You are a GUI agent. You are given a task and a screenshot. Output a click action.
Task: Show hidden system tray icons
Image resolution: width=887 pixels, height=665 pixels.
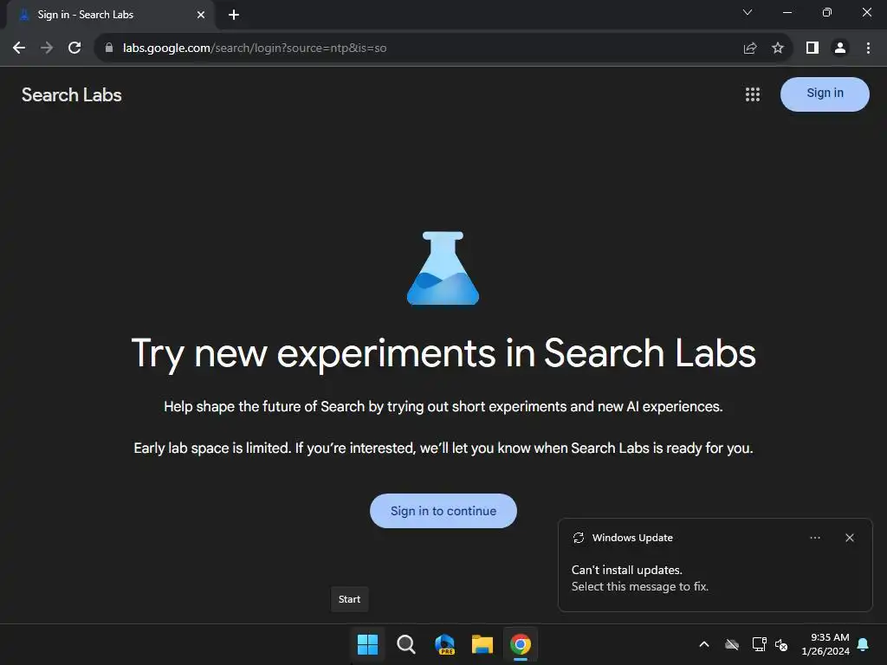(x=704, y=644)
